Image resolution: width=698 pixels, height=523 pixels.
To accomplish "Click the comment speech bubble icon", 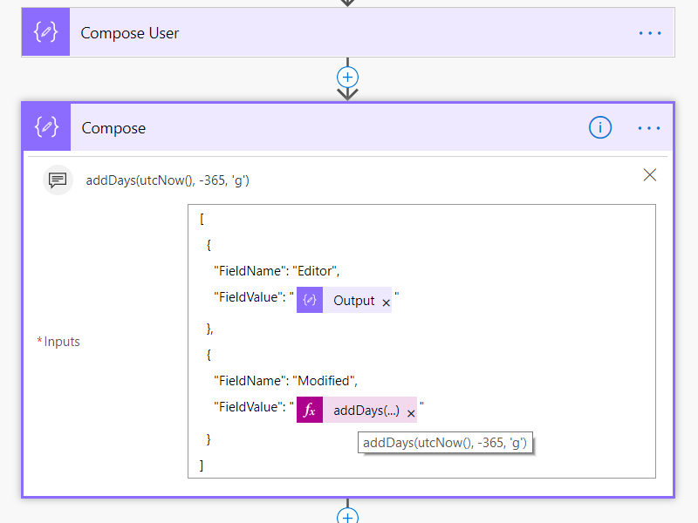I will coord(58,180).
